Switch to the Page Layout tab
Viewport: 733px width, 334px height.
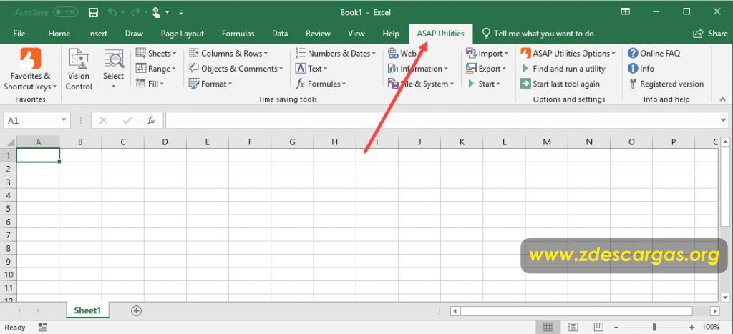click(183, 34)
